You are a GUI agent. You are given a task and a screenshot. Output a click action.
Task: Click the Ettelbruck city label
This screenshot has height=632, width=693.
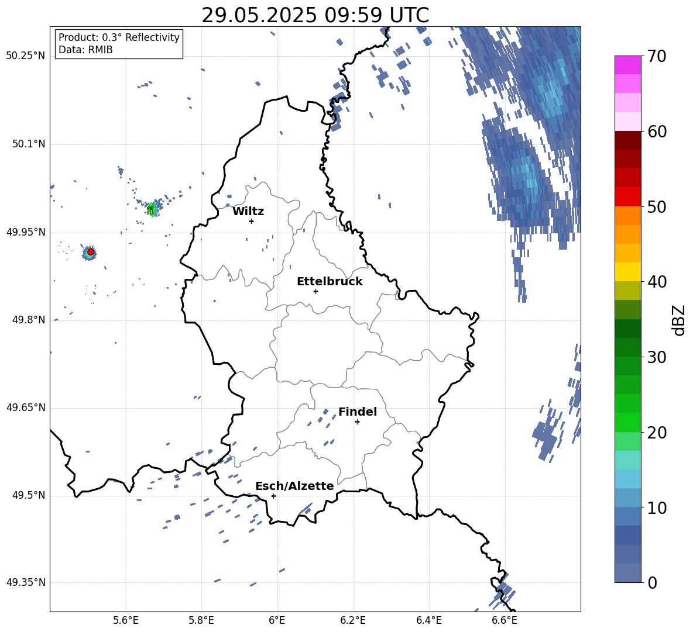pyautogui.click(x=330, y=282)
